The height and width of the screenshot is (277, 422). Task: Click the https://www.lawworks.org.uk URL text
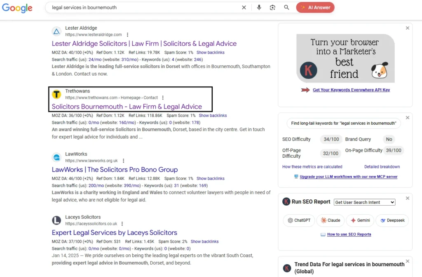point(91,161)
